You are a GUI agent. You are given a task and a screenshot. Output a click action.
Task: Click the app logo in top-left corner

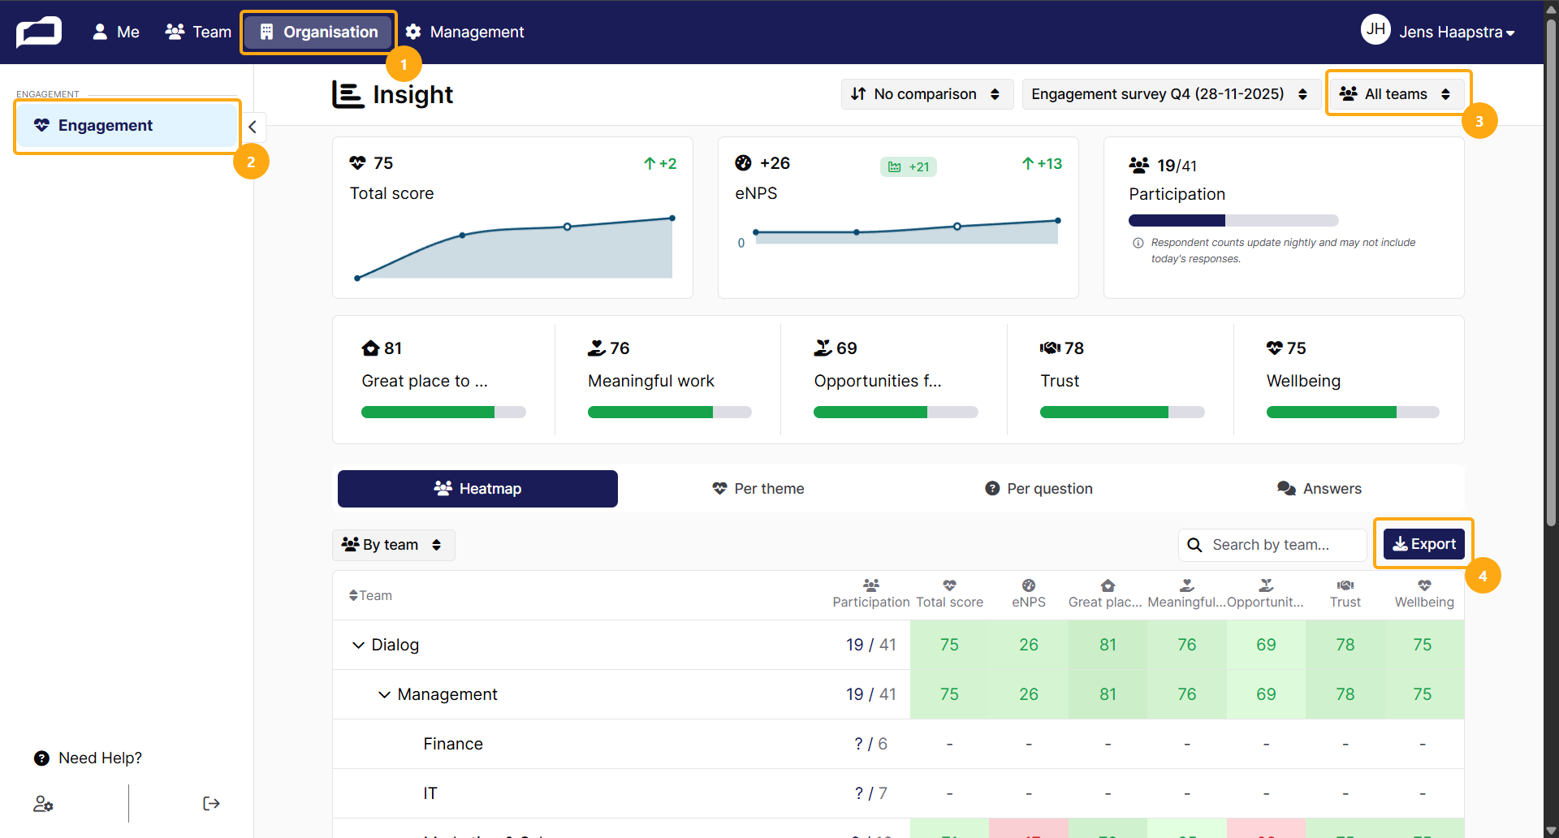click(x=39, y=32)
